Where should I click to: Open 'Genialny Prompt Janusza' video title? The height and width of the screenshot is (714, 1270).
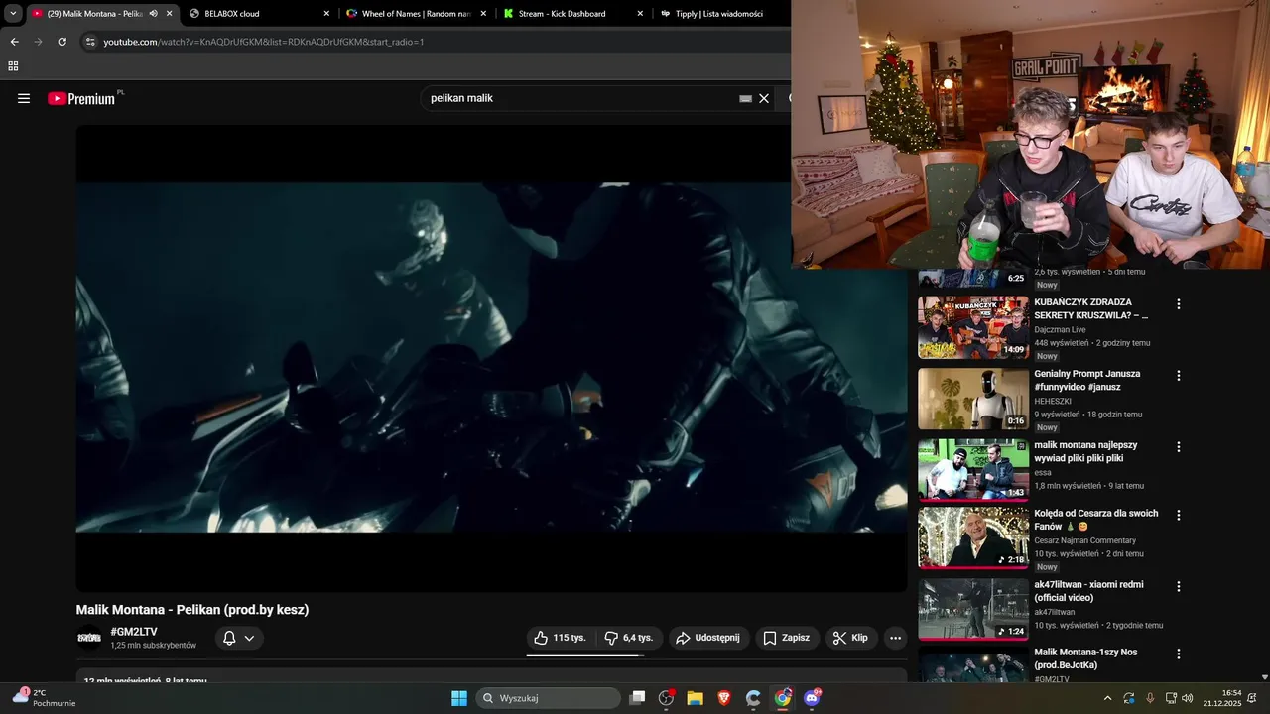click(x=1087, y=380)
